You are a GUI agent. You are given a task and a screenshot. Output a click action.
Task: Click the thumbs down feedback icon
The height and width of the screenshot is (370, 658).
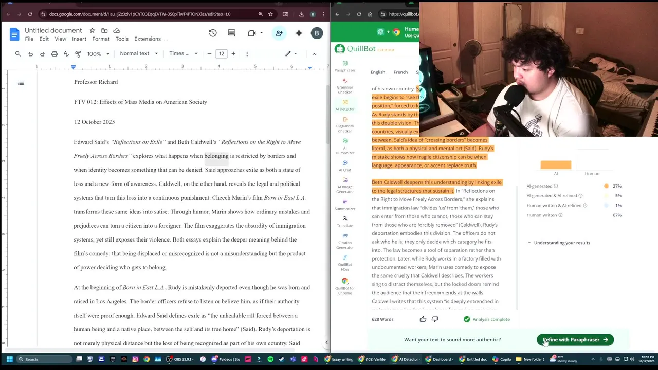tap(435, 319)
